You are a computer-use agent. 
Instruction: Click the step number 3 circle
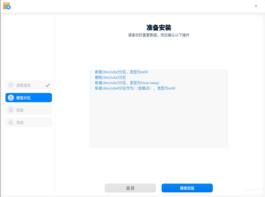pos(11,110)
